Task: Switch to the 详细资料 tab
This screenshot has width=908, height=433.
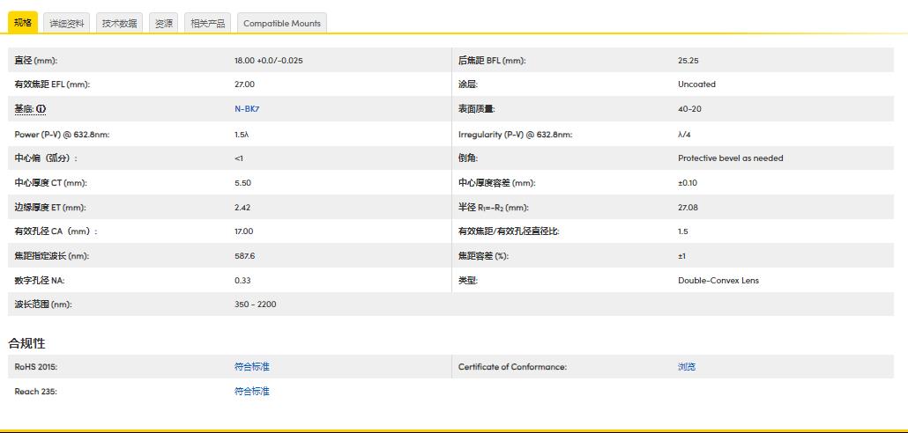Action: pyautogui.click(x=67, y=24)
